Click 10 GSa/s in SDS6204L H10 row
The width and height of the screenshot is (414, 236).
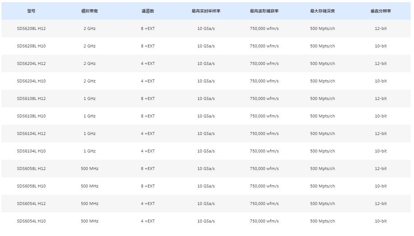pyautogui.click(x=206, y=81)
